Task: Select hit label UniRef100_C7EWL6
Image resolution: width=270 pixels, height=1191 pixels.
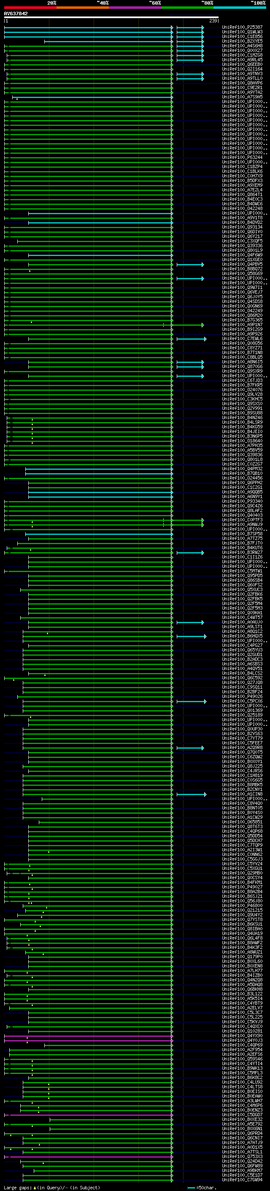Action: (x=242, y=338)
